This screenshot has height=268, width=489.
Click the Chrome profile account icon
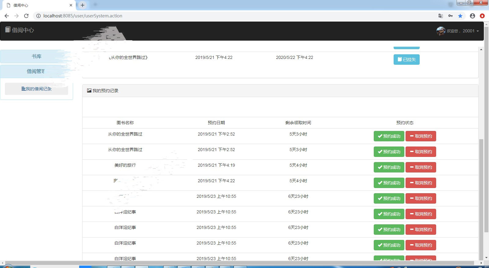[472, 16]
